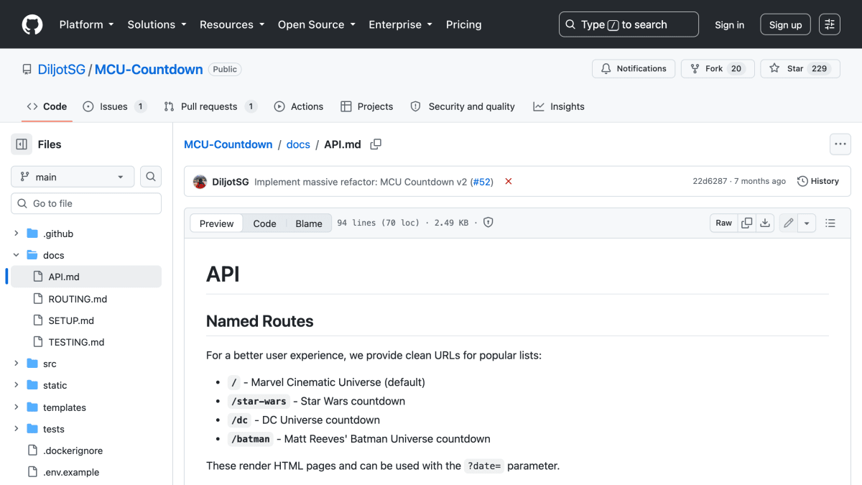Viewport: 862px width, 485px height.
Task: Open pull request #52 link
Action: tap(482, 182)
